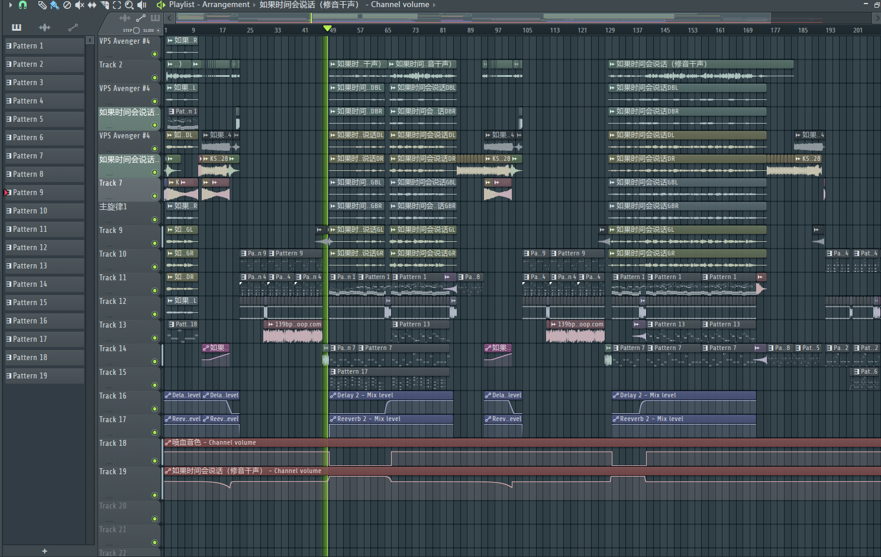Mute Track 2 using its green LED

[x=155, y=77]
